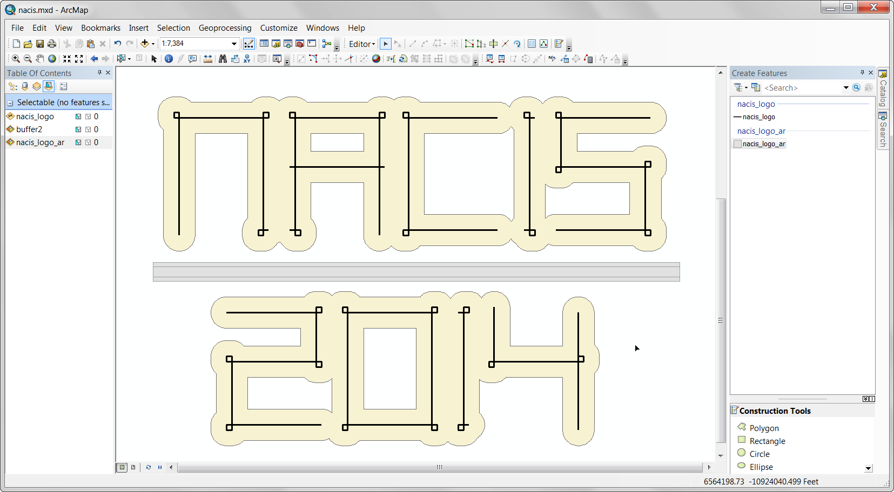The height and width of the screenshot is (492, 894).
Task: Choose the nacis_logo_ar polygon template
Action: point(759,143)
